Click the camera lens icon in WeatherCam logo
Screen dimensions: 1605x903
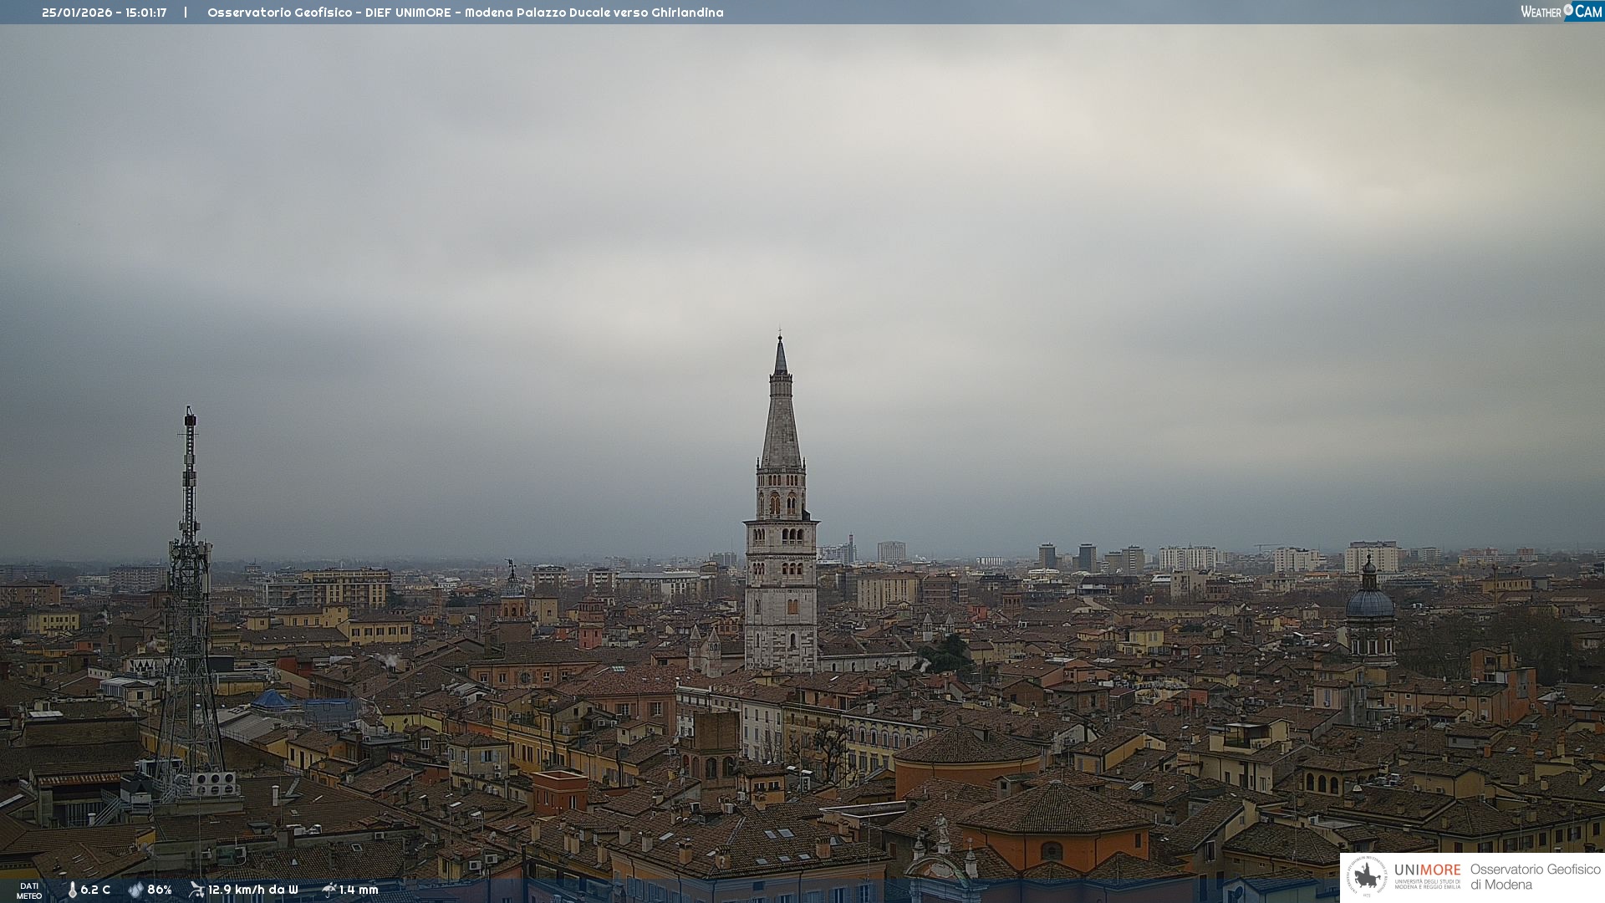point(1568,10)
